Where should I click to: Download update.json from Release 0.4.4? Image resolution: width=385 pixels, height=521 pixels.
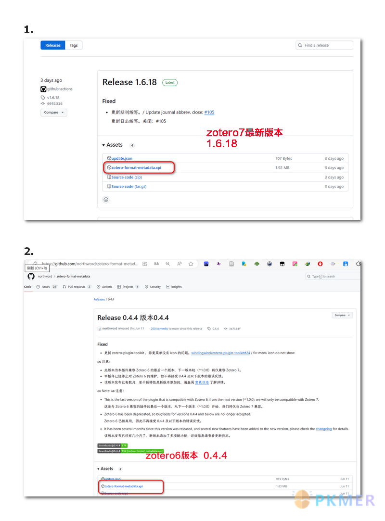[113, 479]
